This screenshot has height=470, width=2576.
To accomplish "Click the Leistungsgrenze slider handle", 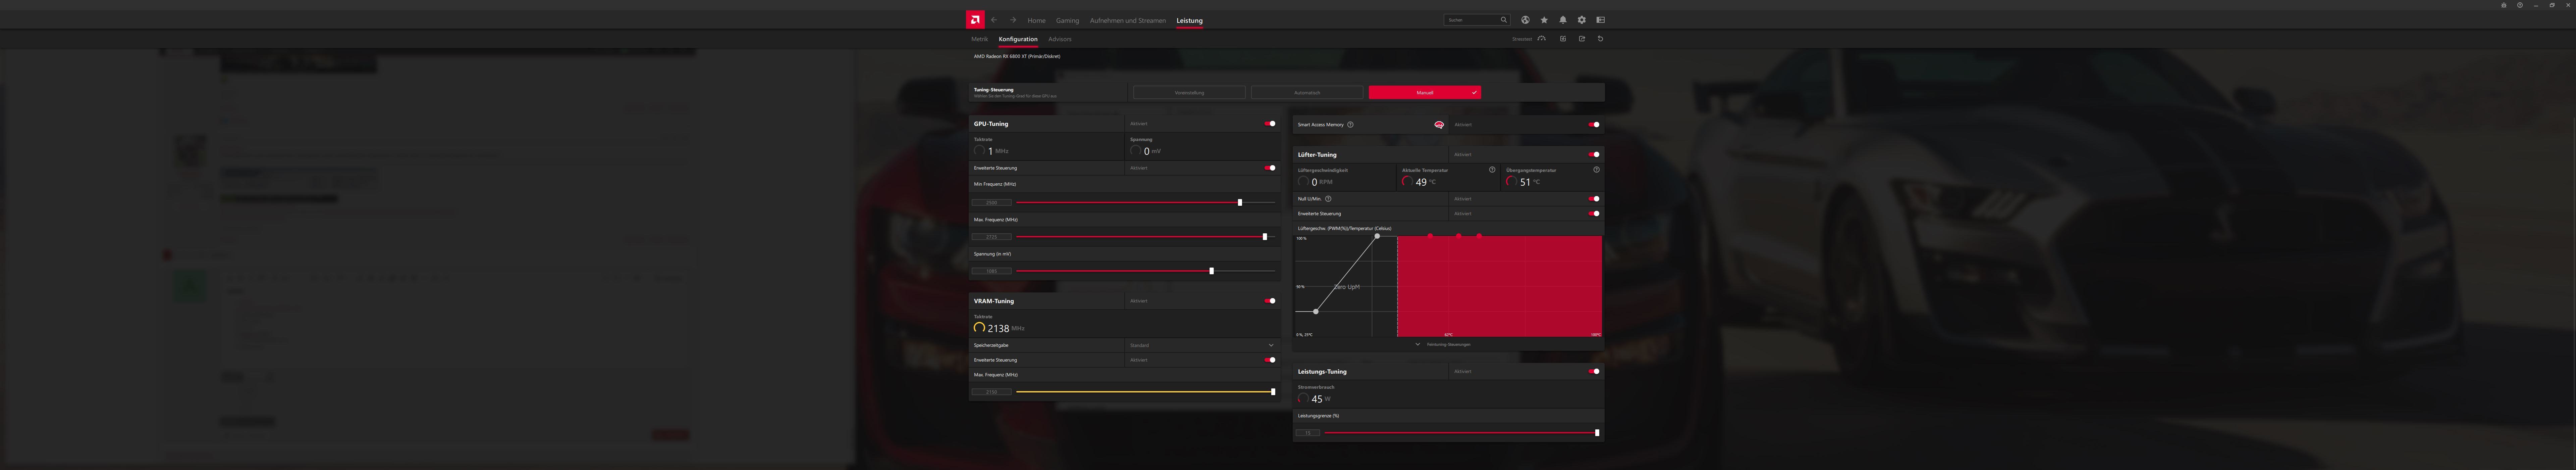I will [1597, 433].
